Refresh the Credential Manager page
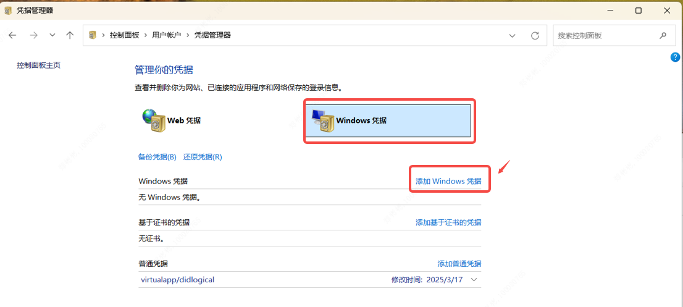The height and width of the screenshot is (307, 683). 535,35
